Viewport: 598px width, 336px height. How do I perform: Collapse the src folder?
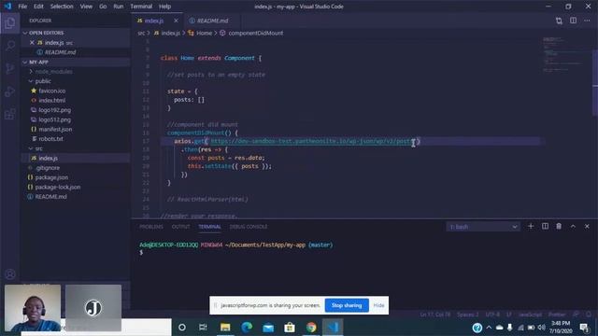click(38, 148)
